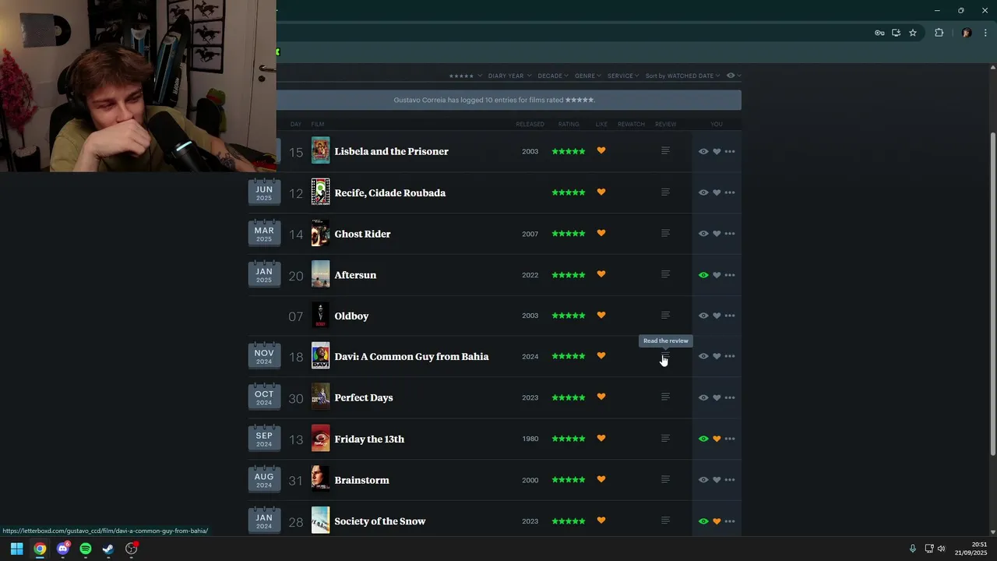Toggle your like heart for Oldboy
This screenshot has width=997, height=561.
click(717, 316)
